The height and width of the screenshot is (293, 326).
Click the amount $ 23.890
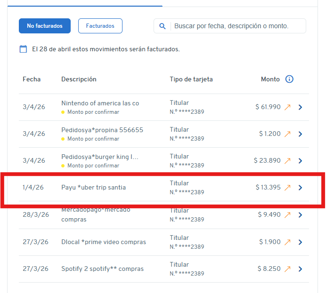(x=267, y=160)
